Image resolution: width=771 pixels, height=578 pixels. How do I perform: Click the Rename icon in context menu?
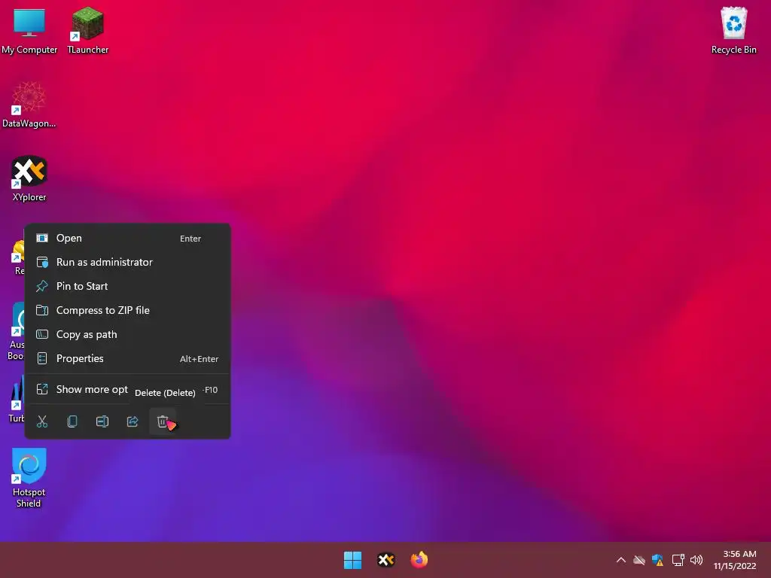click(x=102, y=421)
